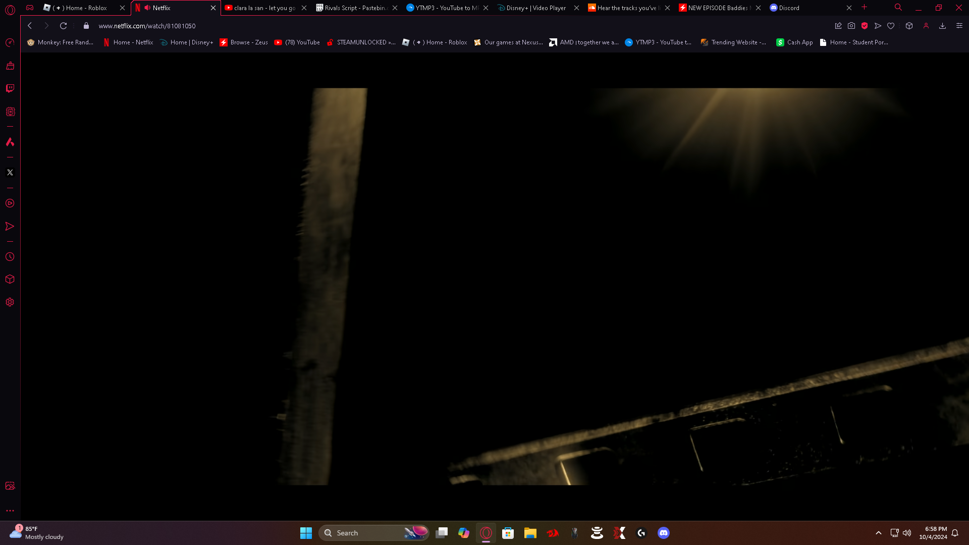The height and width of the screenshot is (545, 969).
Task: Open the extensions cube in the toolbar
Action: pos(909,26)
